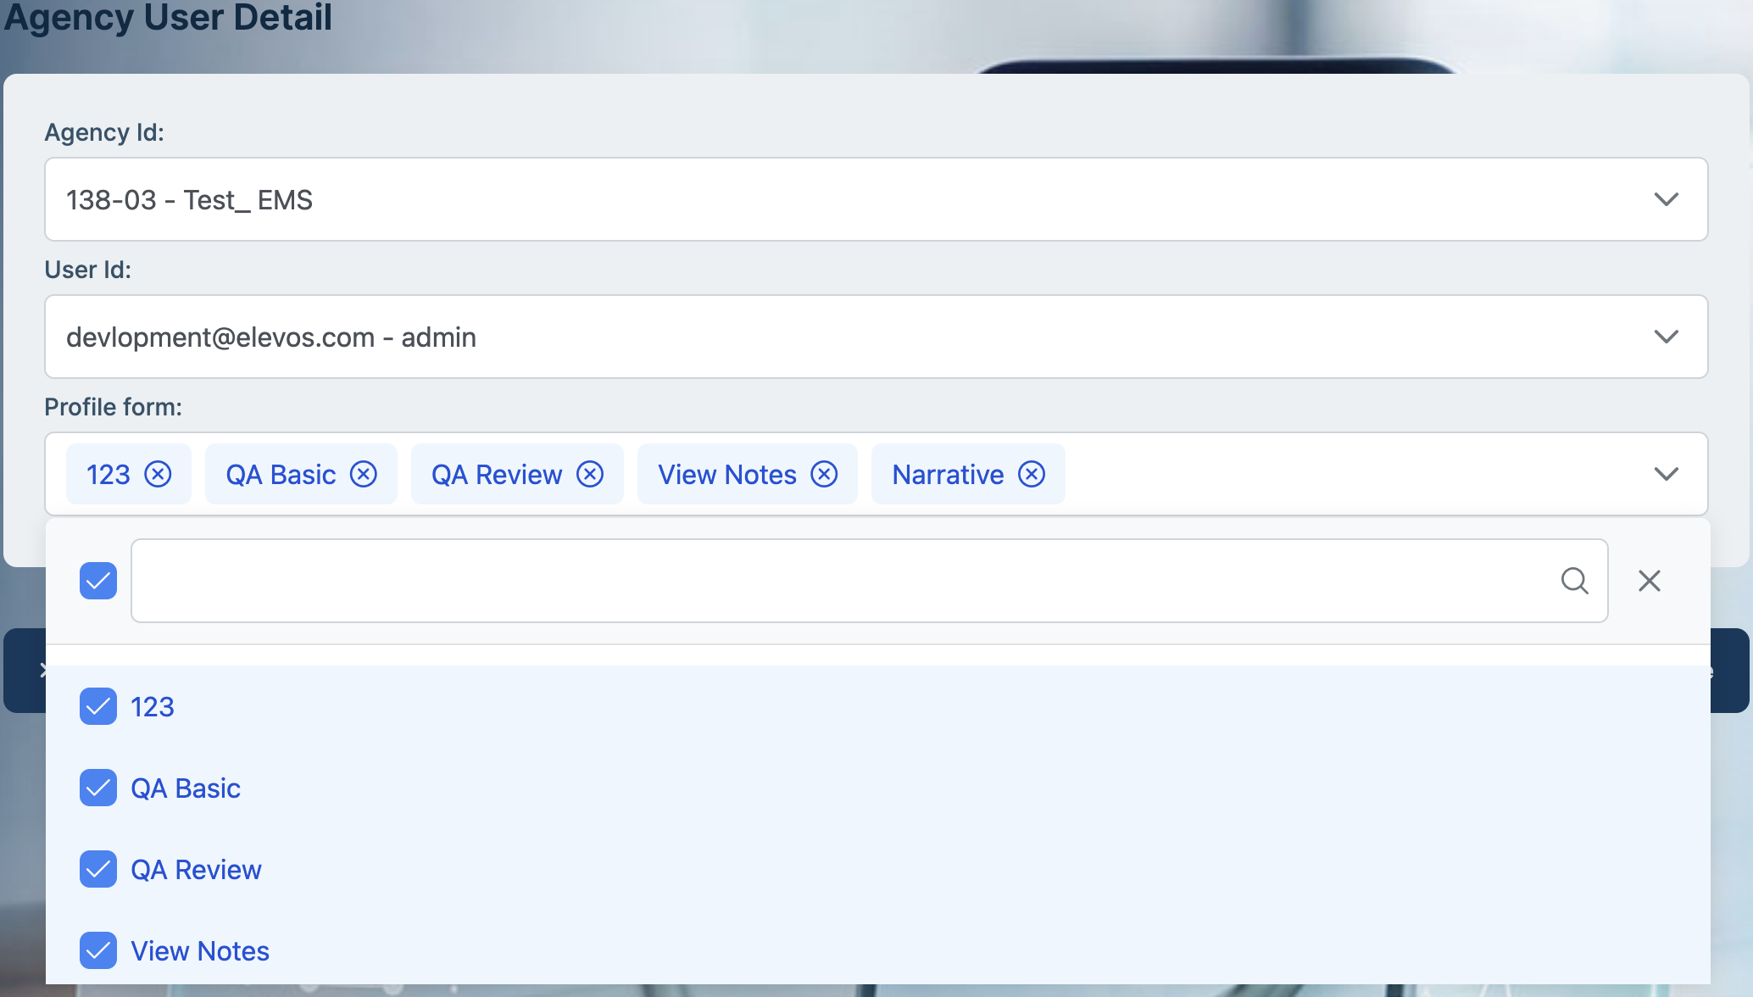Uncheck the 123 option checkbox
Screen dimensions: 1753x997
pos(98,706)
